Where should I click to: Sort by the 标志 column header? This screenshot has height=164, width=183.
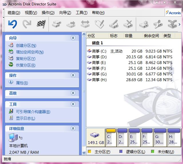(116, 36)
